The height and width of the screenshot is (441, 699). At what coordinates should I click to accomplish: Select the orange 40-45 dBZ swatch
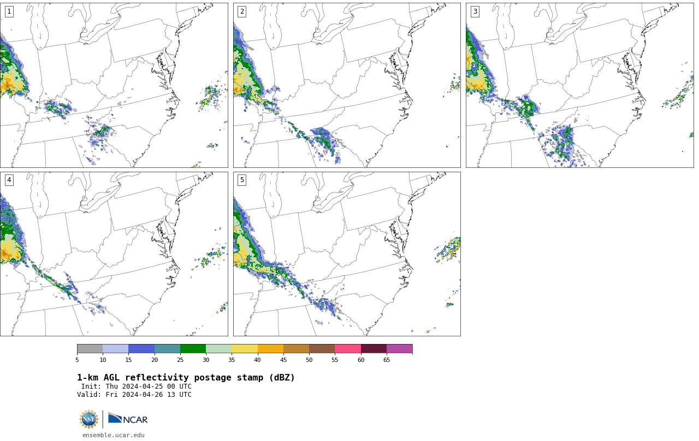[x=270, y=349]
